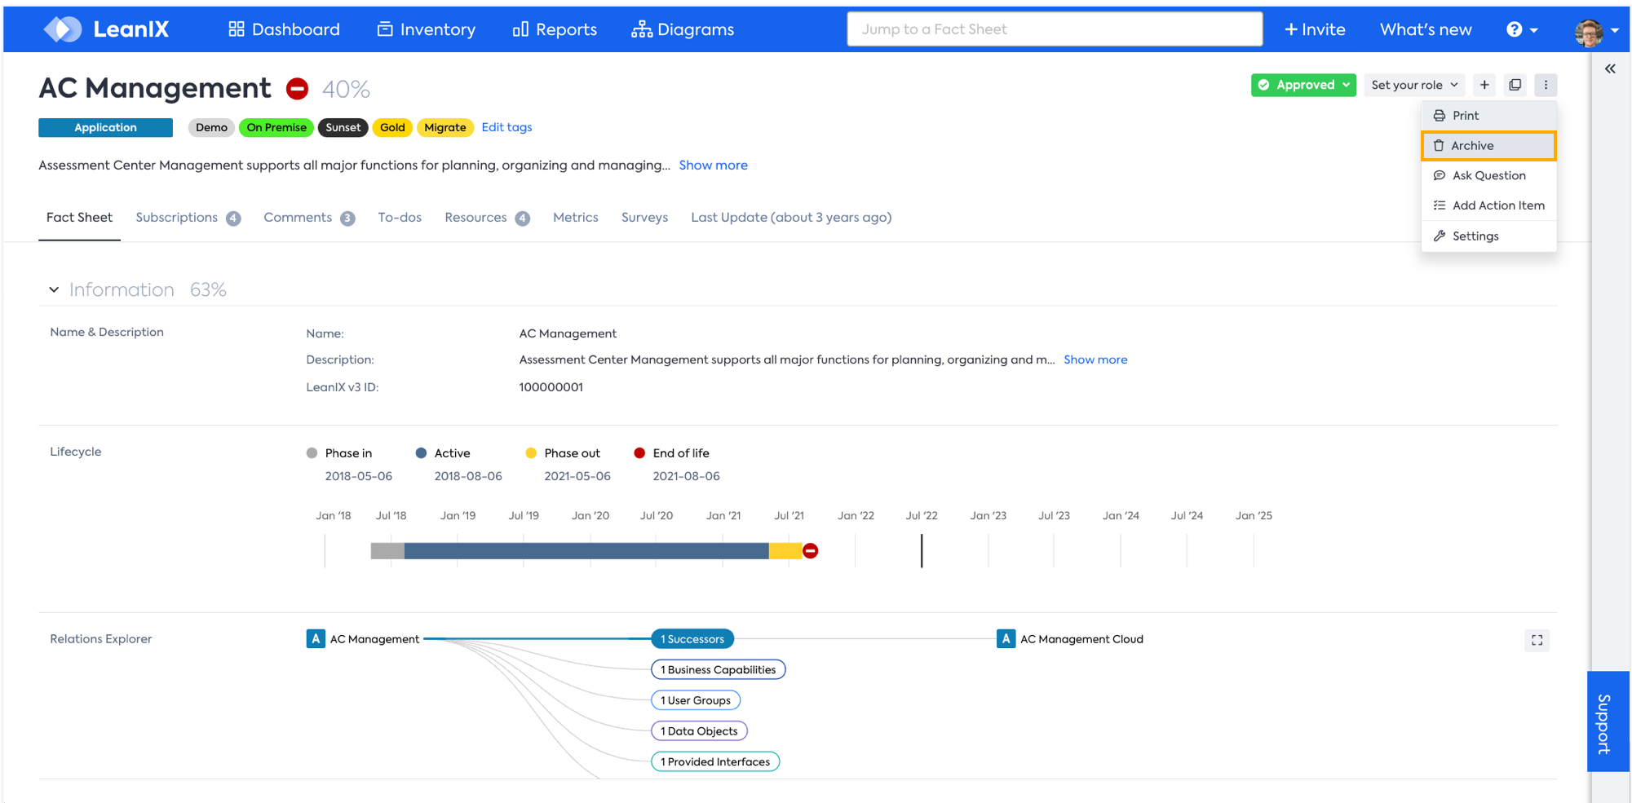Click the Support side button

[x=1607, y=721]
